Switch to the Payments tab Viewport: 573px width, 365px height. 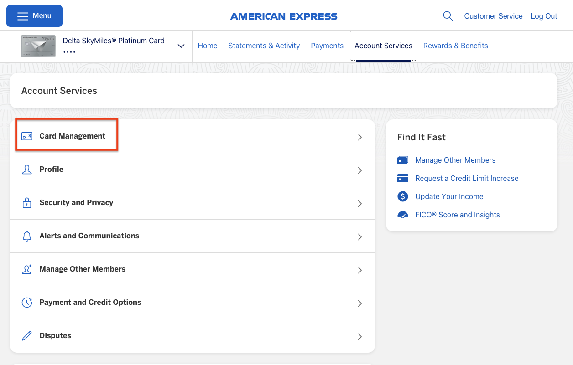[x=327, y=46]
